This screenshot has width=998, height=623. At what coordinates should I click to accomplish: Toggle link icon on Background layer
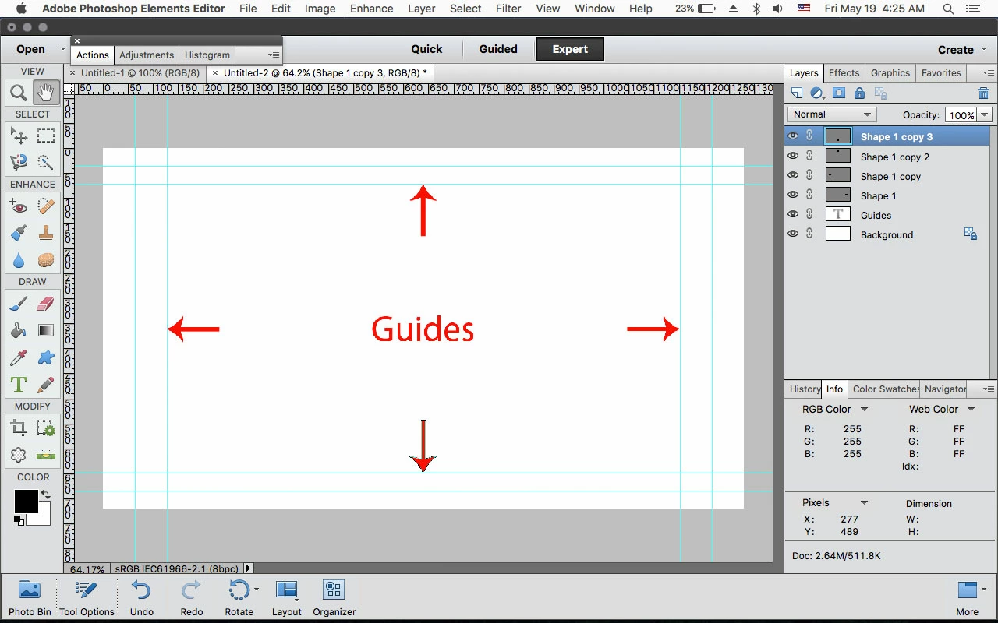(809, 234)
